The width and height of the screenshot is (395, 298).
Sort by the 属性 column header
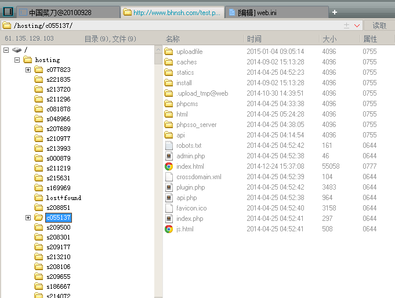[x=370, y=39]
